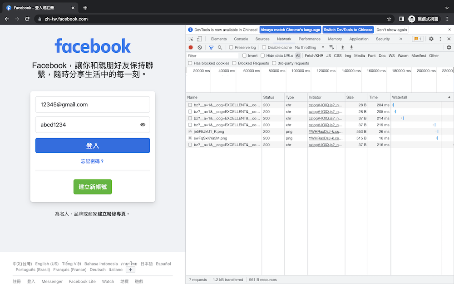Open Chrome side panel icon
The height and width of the screenshot is (284, 454).
point(401,19)
